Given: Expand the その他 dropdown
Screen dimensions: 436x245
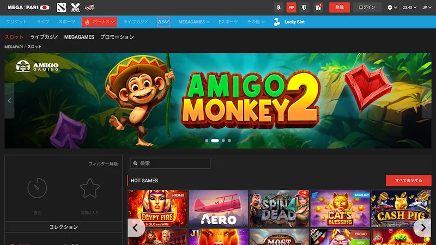Looking at the screenshot, I should click(x=256, y=22).
